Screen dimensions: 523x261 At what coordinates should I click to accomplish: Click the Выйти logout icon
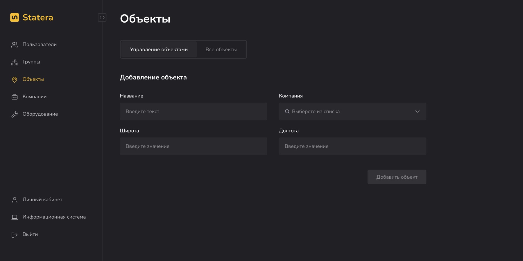15,235
